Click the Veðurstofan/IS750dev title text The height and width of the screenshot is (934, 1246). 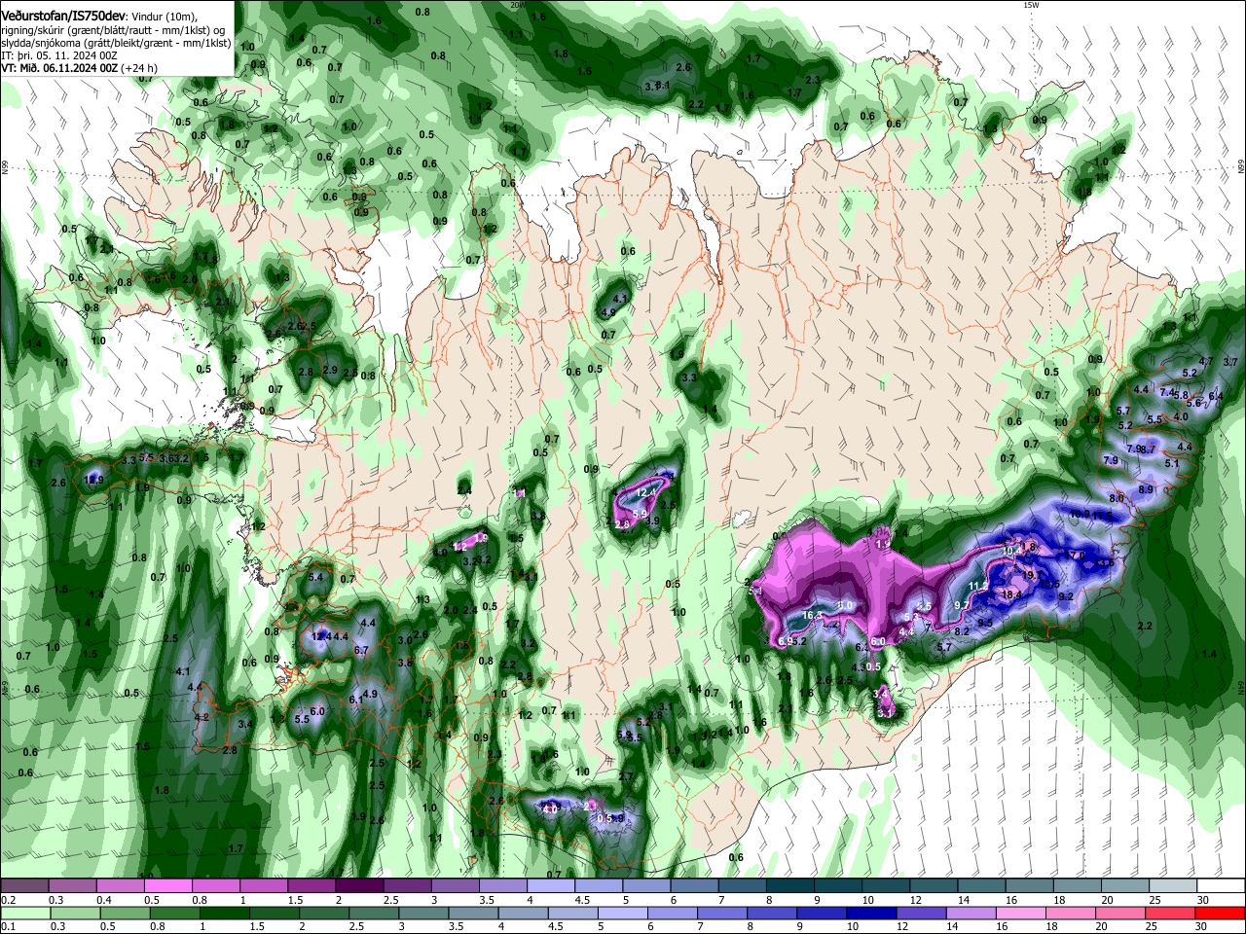63,16
